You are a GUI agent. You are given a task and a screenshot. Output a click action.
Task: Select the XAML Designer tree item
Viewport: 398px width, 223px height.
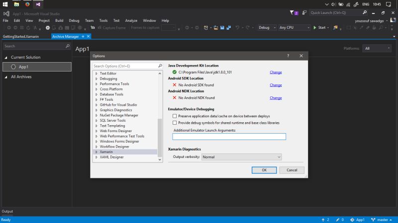click(x=111, y=157)
